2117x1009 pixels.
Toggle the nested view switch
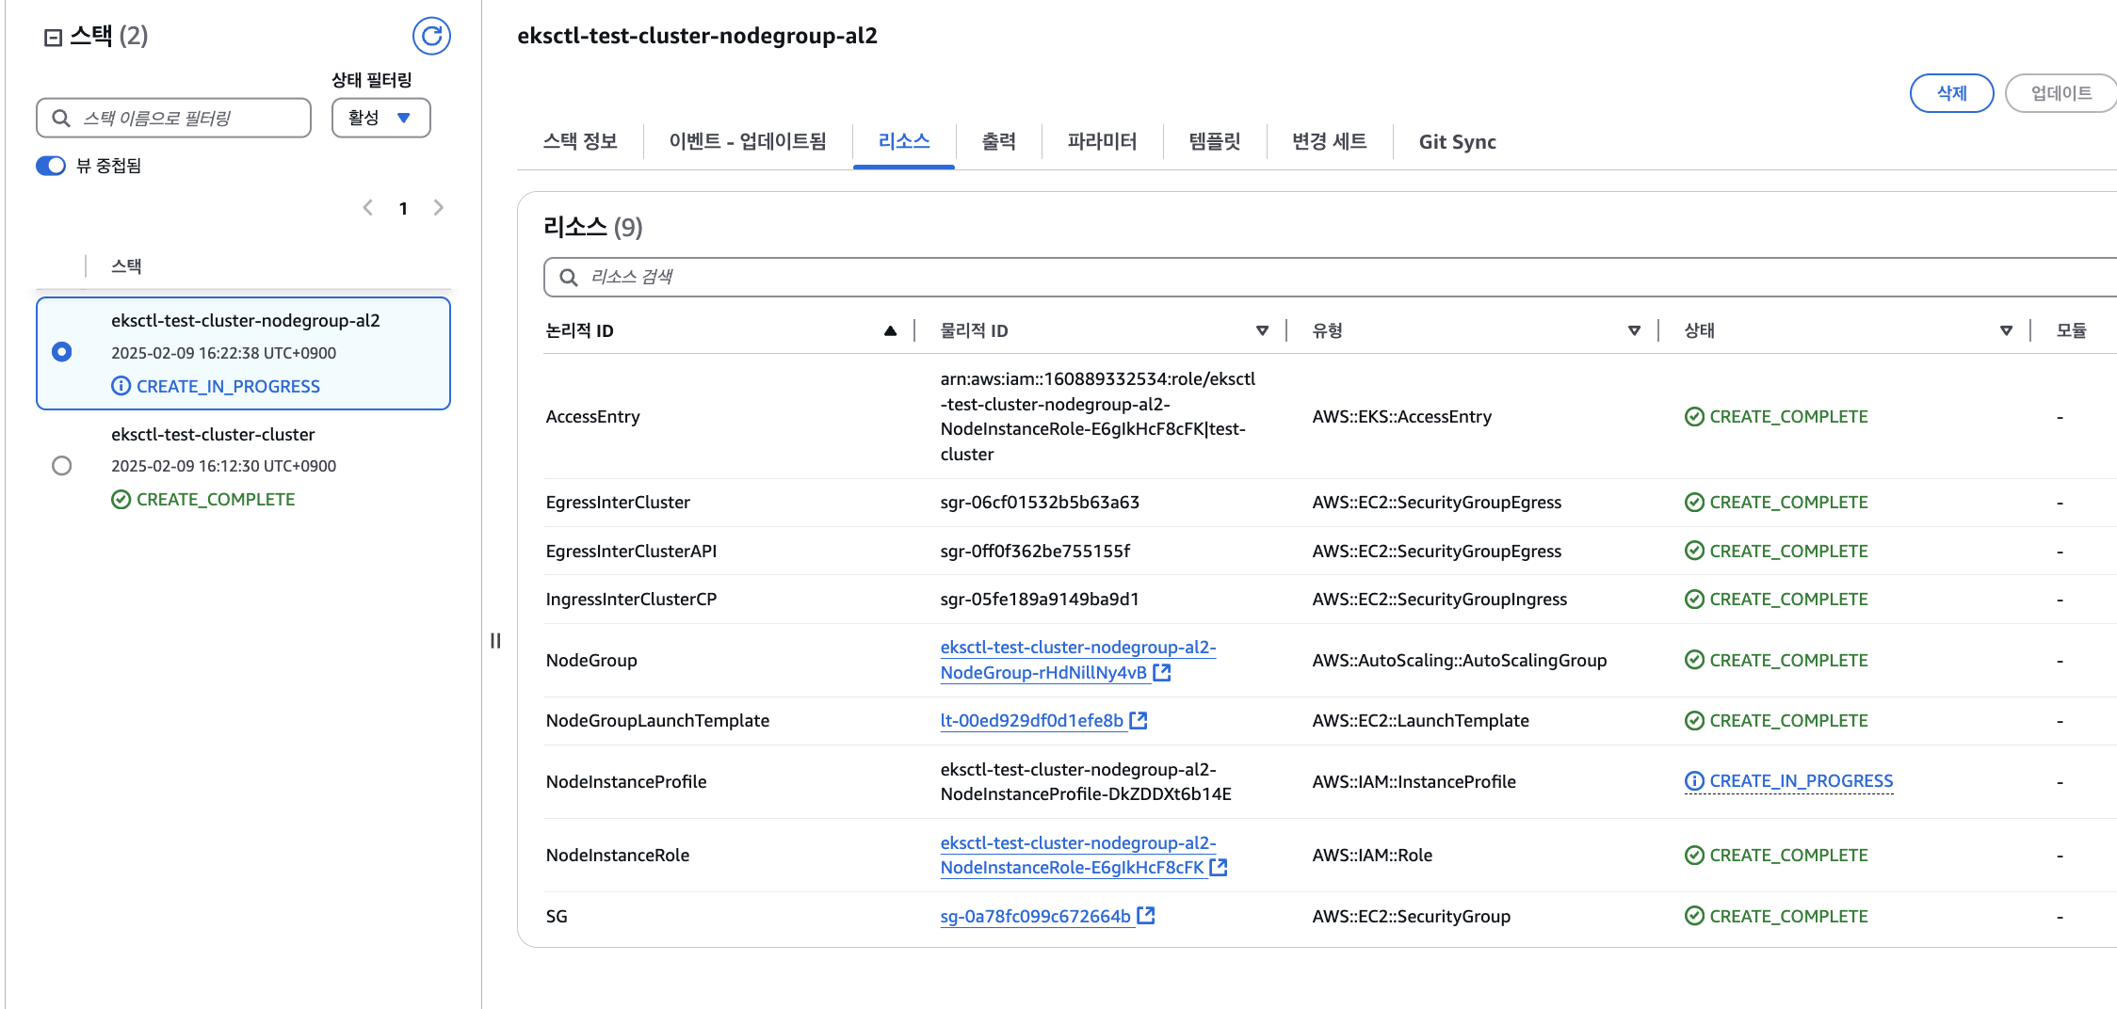click(51, 166)
